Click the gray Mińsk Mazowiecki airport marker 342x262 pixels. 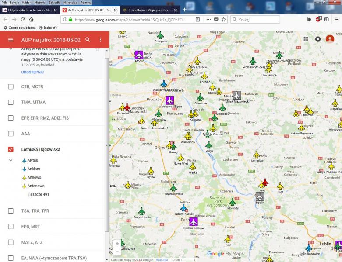point(237,95)
